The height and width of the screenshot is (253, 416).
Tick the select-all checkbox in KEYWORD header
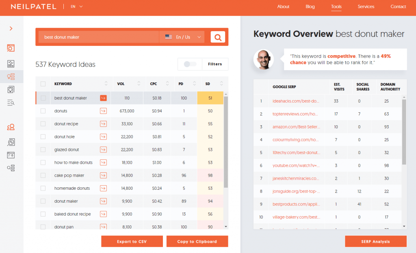43,84
